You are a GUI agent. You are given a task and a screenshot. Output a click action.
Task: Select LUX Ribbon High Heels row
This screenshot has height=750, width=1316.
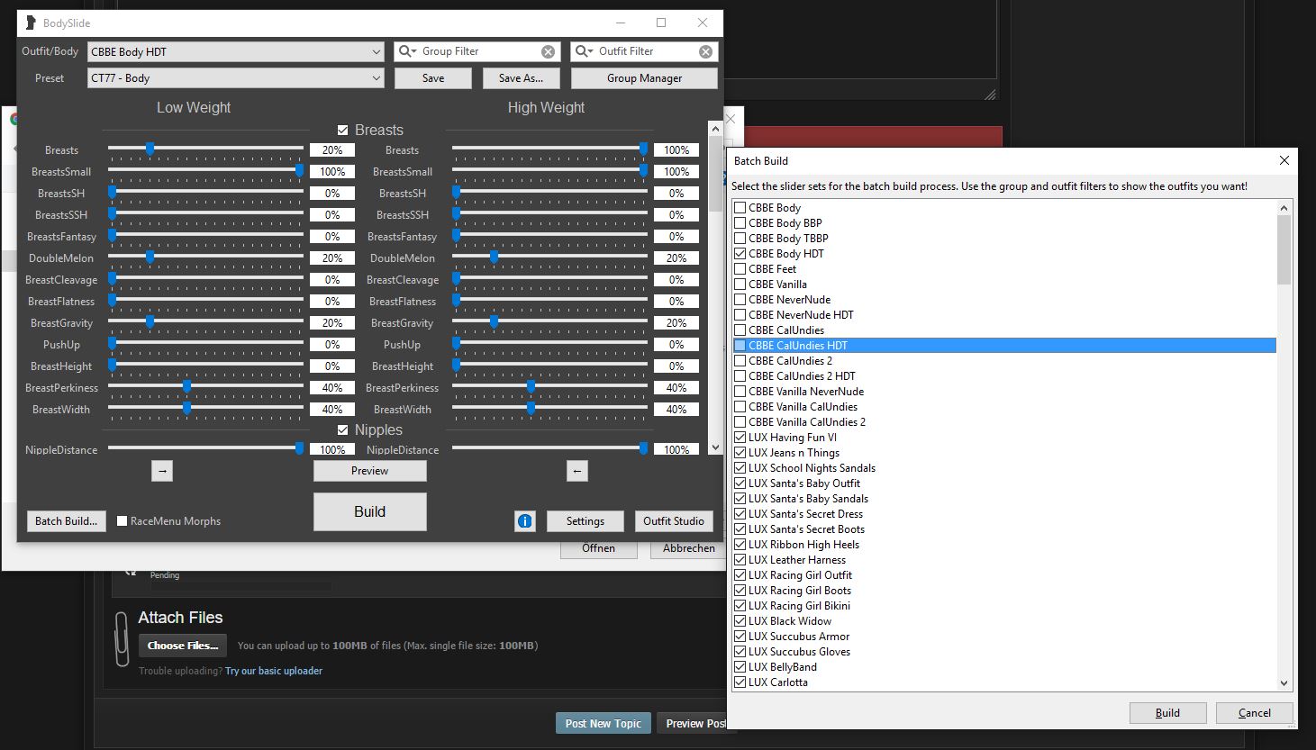click(x=1003, y=545)
